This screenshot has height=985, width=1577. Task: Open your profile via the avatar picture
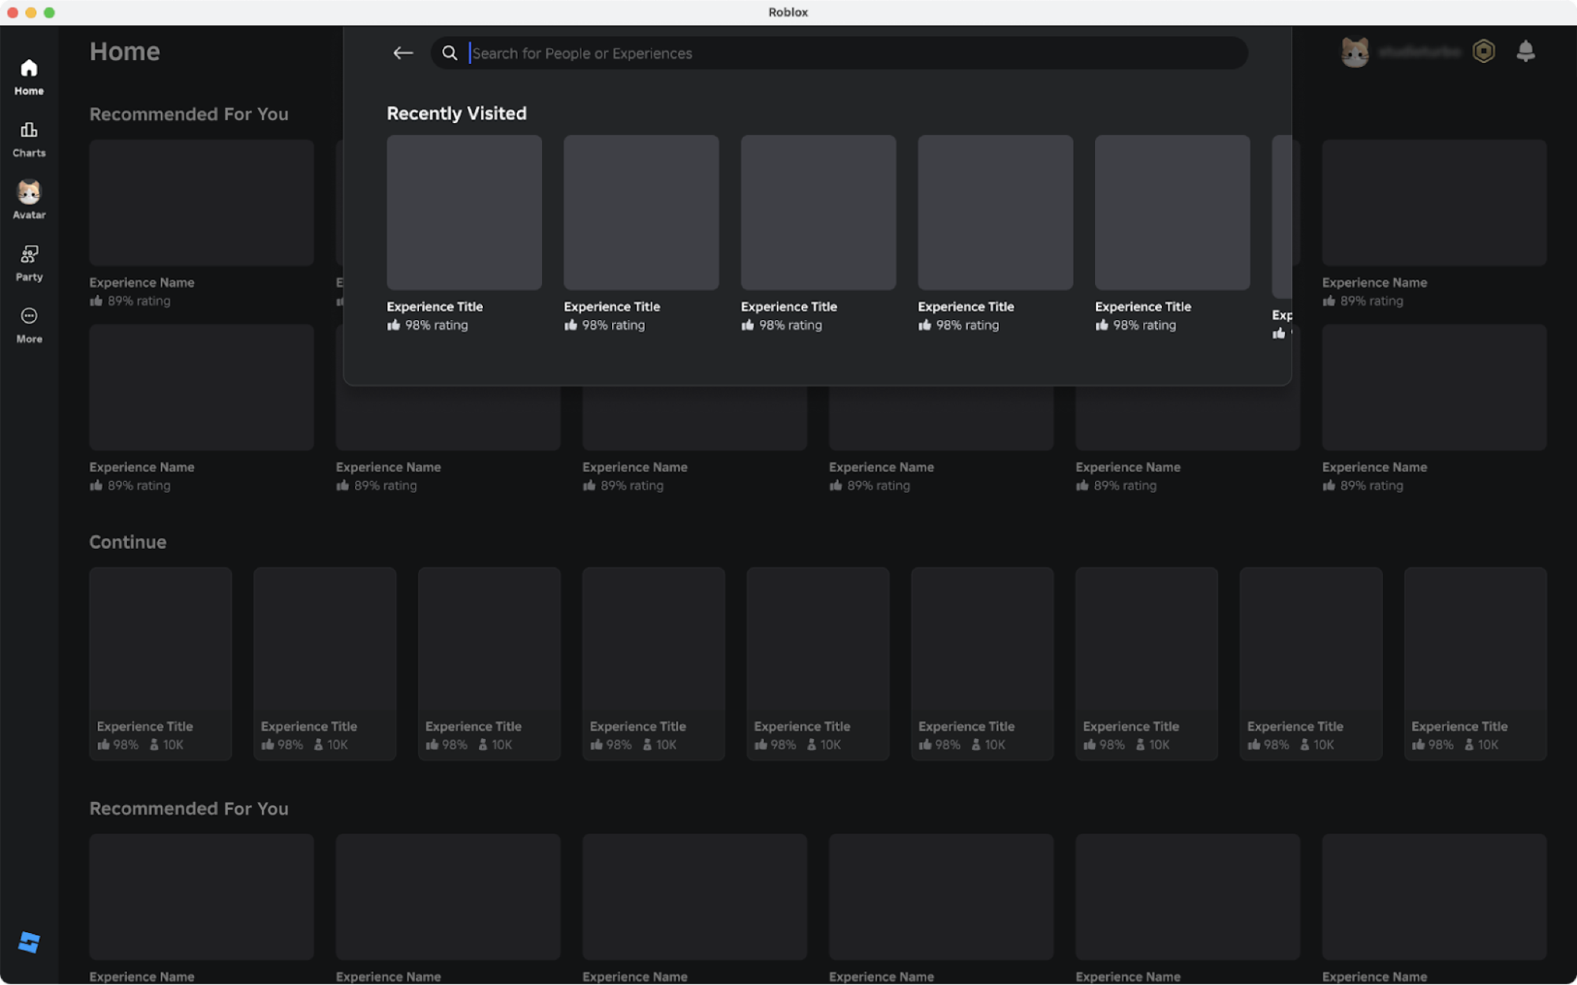click(x=1355, y=50)
